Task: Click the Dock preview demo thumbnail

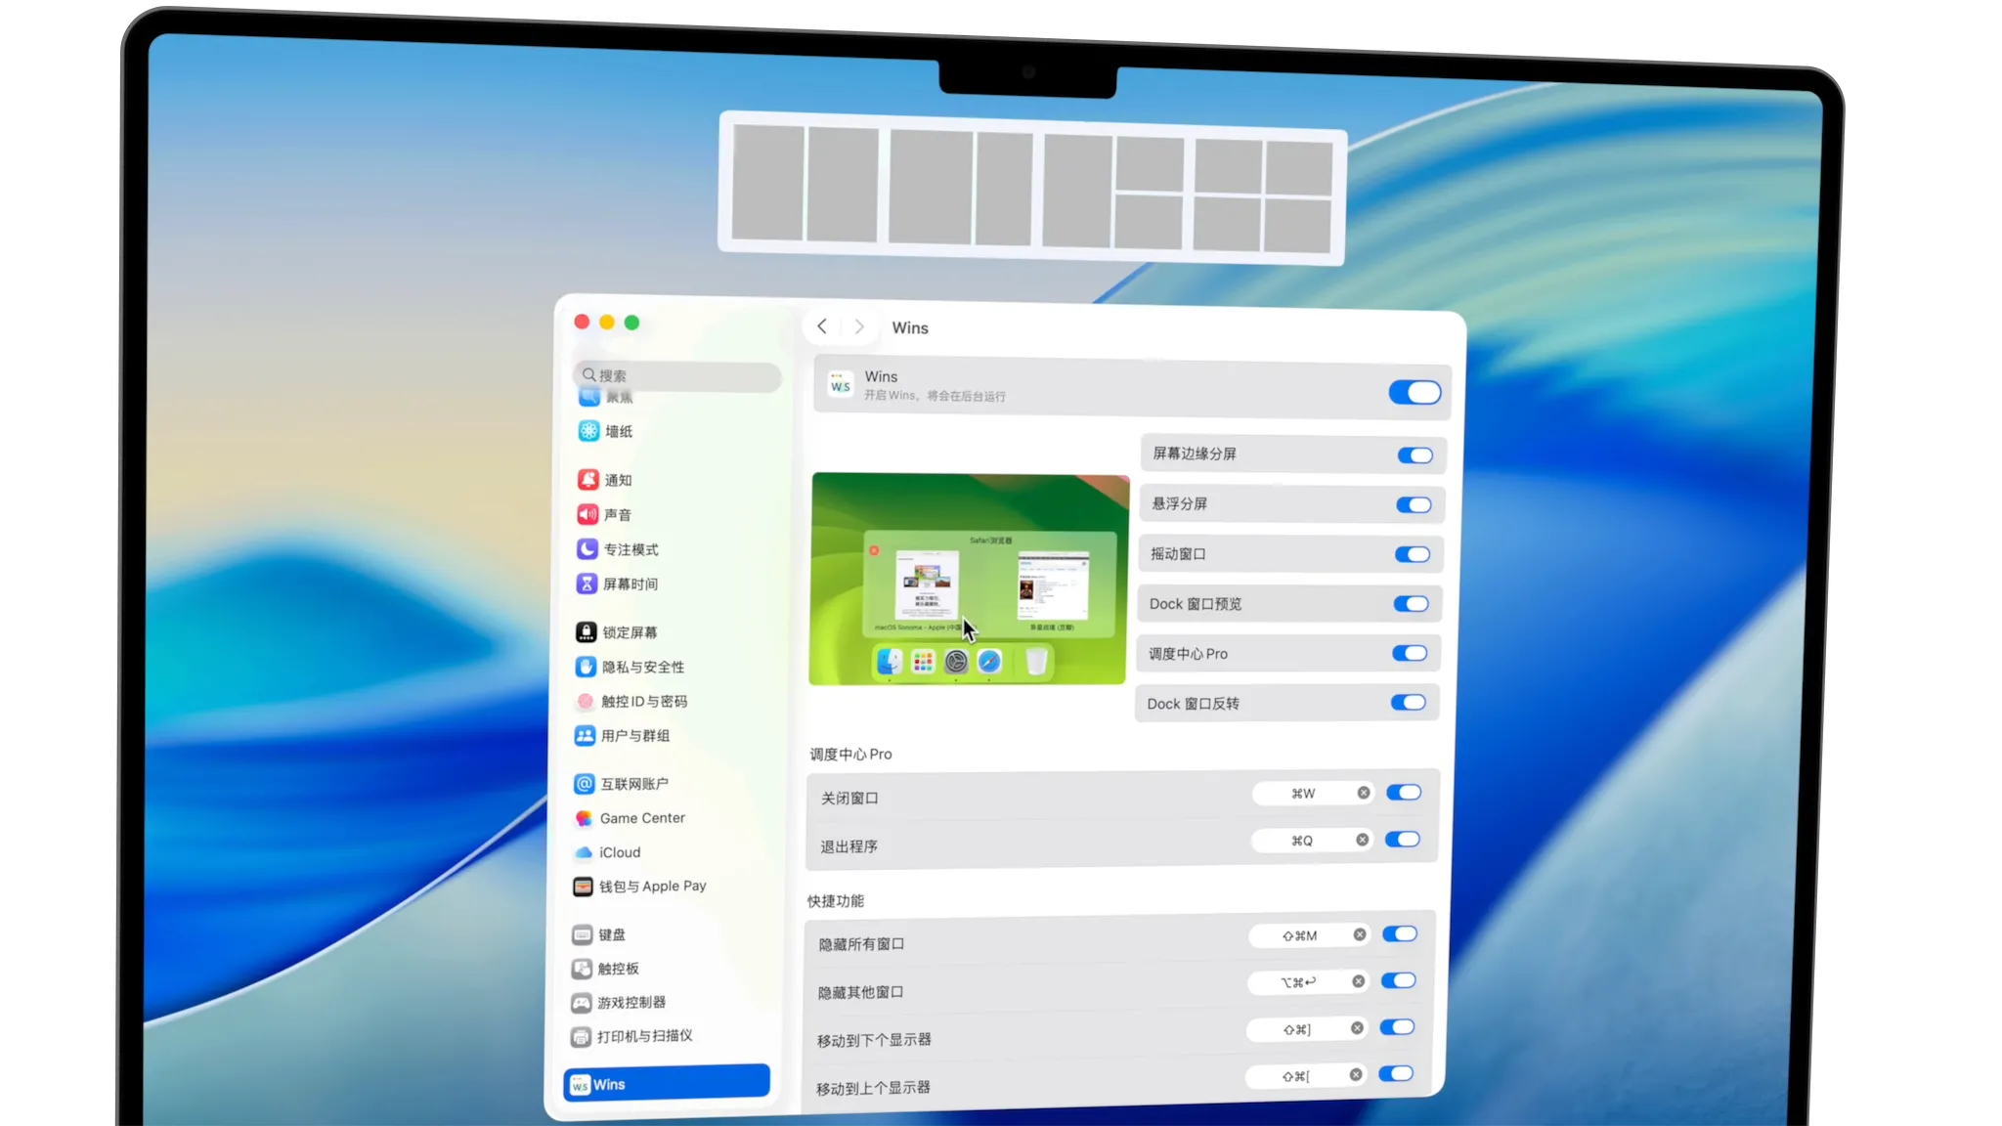Action: tap(968, 579)
